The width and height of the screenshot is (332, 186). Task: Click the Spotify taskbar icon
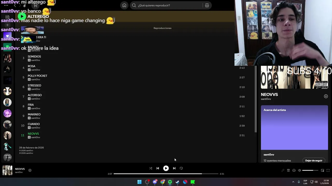pos(170,182)
